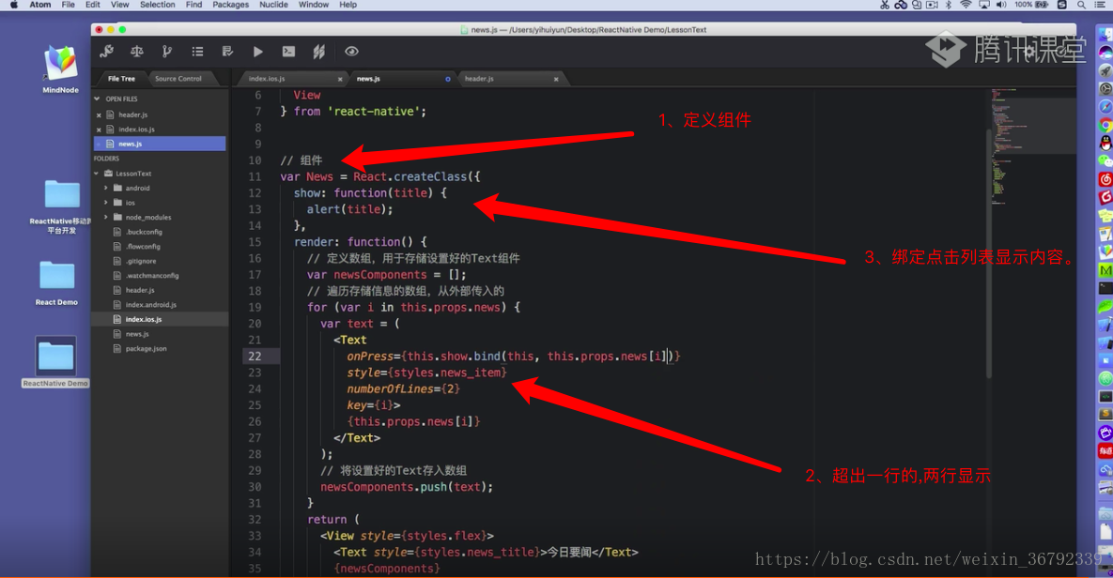
Task: Open the Find menu
Action: coord(193,5)
